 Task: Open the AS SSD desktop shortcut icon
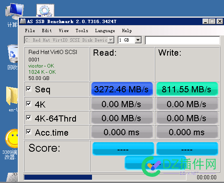click(x=12, y=177)
